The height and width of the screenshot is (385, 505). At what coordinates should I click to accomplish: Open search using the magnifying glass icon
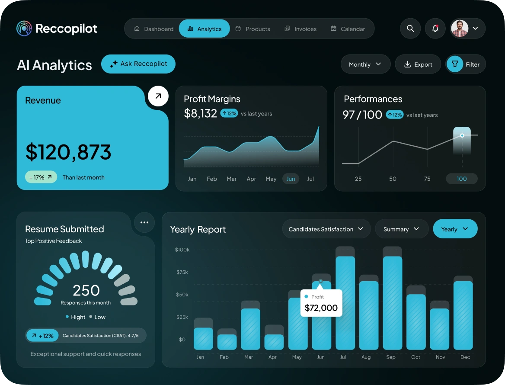point(410,28)
